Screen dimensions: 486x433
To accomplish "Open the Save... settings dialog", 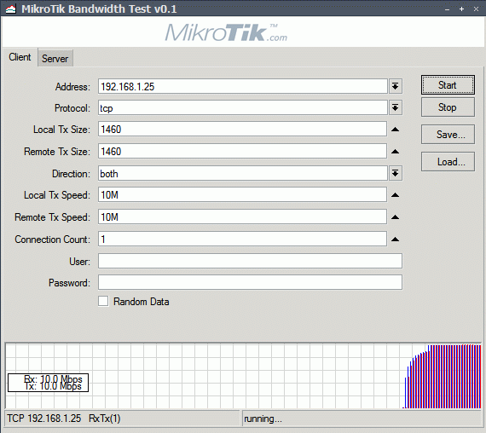I will tap(448, 135).
